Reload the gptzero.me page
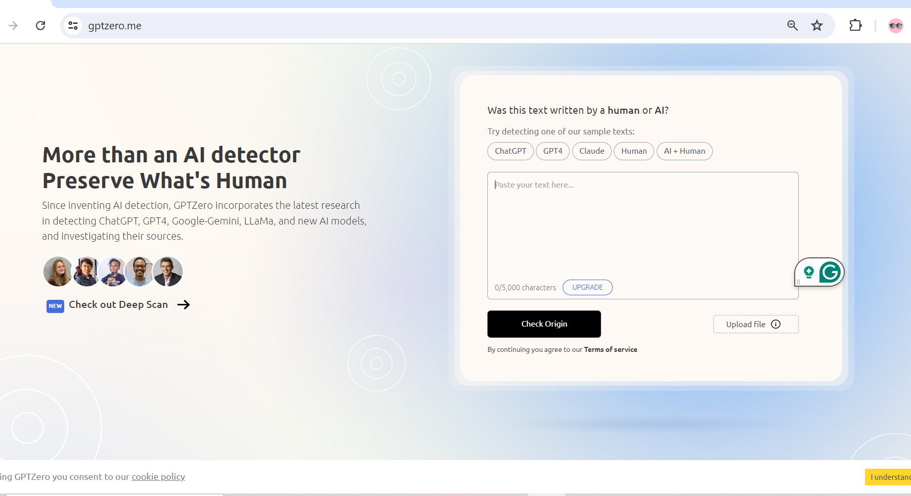 40,25
